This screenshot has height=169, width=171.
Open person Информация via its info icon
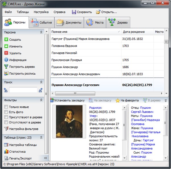click(6, 60)
